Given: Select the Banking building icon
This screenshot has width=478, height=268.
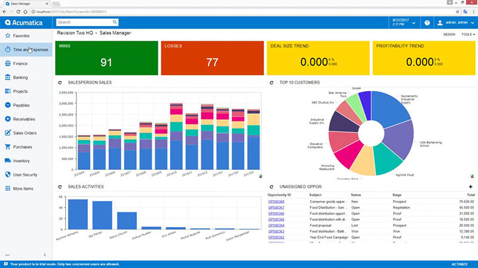Looking at the screenshot, I should click(8, 77).
